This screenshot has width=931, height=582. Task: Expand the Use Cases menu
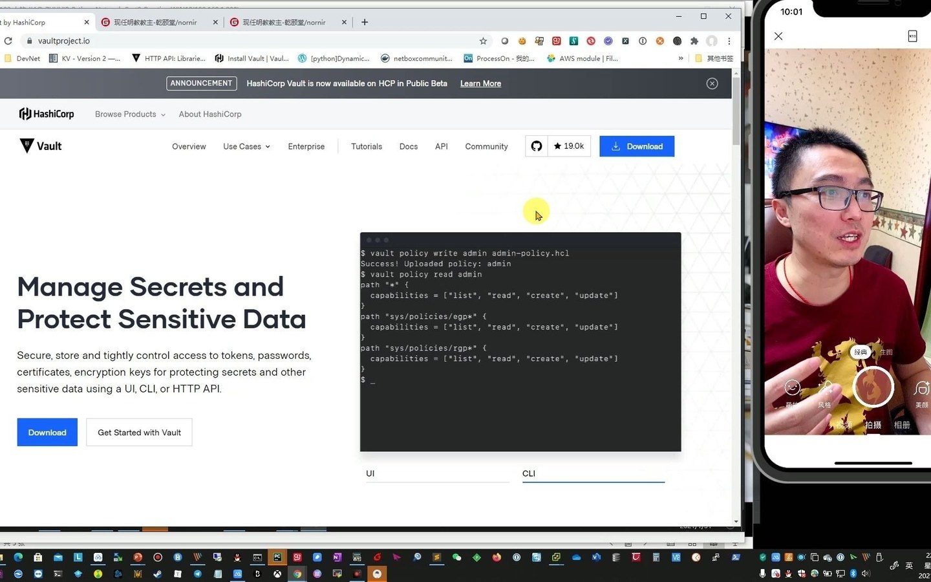246,147
